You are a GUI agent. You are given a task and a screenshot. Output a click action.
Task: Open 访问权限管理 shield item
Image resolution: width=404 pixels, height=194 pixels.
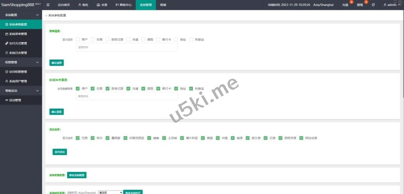18,72
